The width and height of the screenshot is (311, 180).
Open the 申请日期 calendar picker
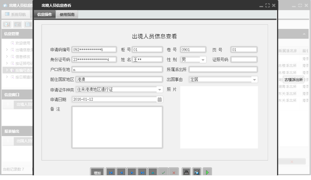[x=160, y=99]
